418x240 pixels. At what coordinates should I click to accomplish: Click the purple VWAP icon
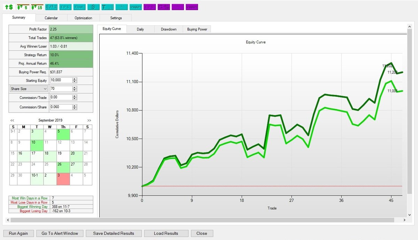click(x=192, y=7)
